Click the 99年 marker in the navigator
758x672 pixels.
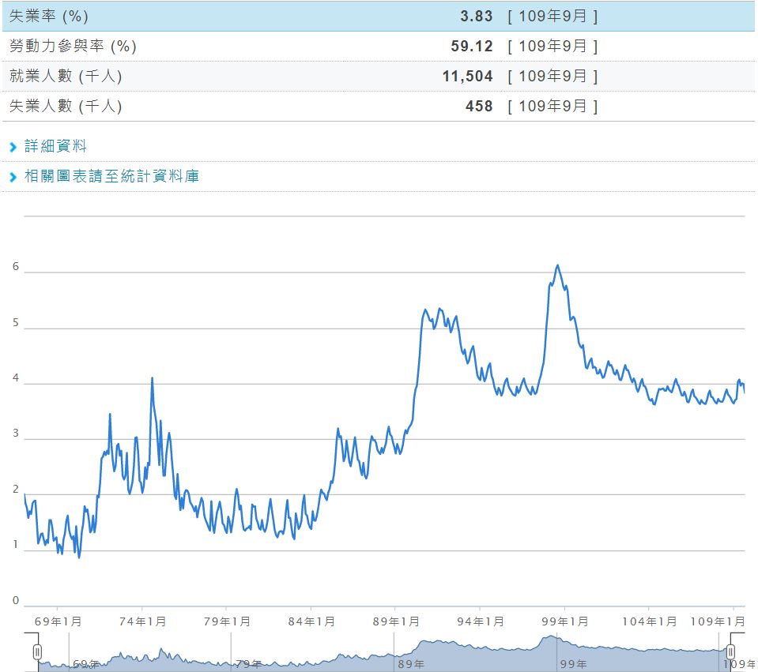tap(572, 665)
